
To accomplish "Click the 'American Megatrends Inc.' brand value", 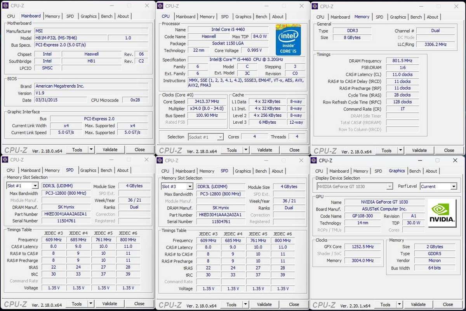I will 91,86.
